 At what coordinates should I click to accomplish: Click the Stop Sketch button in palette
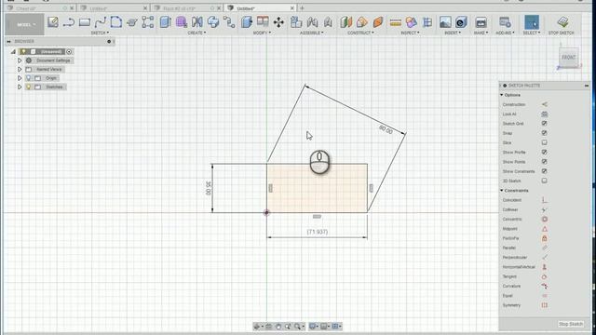click(x=571, y=324)
